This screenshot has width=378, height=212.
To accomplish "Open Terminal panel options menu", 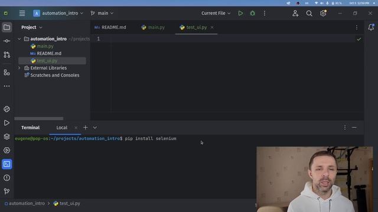I will [345, 128].
